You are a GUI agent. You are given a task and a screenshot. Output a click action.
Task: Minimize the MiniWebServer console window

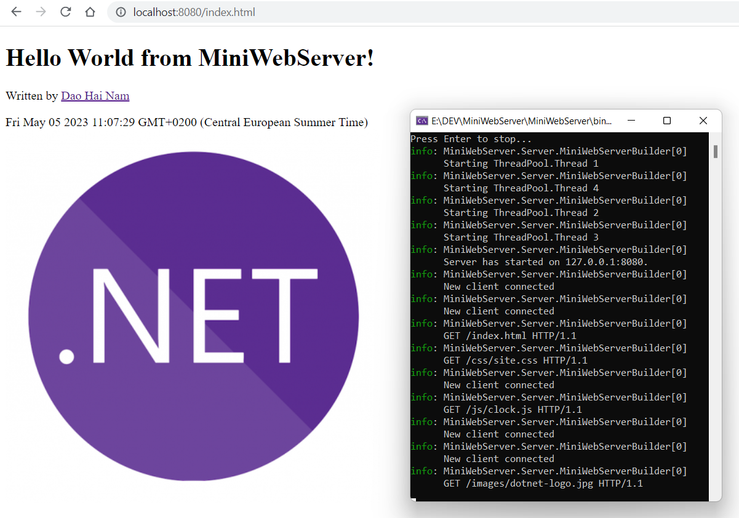tap(631, 121)
